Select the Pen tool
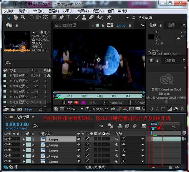This screenshot has width=189, height=172. pos(62,17)
